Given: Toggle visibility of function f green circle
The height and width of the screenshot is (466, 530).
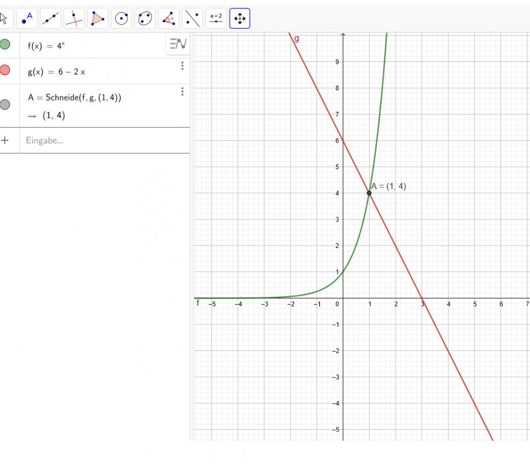Looking at the screenshot, I should tap(5, 45).
